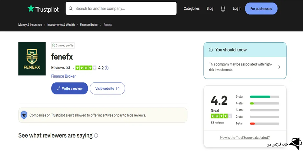Open the Categories menu
The width and height of the screenshot is (303, 151).
191,8
